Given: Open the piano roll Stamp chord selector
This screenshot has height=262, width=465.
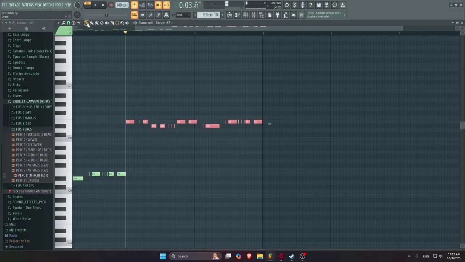Looking at the screenshot, I should pos(73,23).
